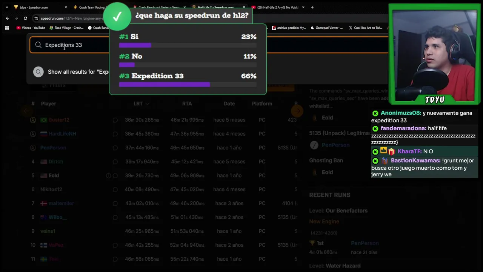
Task: Click the Platform column header
Action: point(262,104)
